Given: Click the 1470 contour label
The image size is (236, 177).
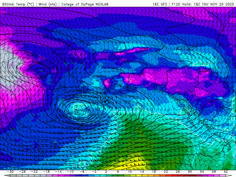Looking at the screenshot, I should (x=202, y=154).
